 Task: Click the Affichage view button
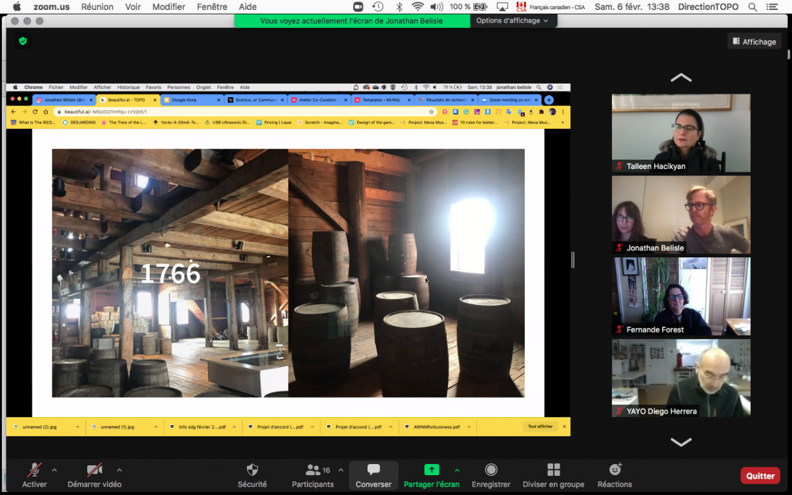coord(754,42)
